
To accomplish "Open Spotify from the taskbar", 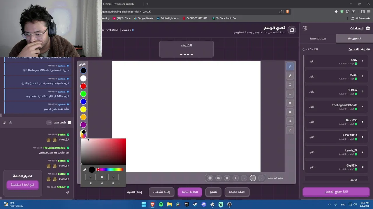I will click(x=161, y=204).
